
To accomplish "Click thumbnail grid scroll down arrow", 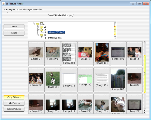I will 145,112.
